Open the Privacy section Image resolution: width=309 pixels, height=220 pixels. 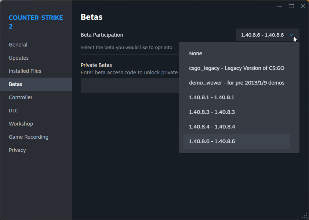17,150
